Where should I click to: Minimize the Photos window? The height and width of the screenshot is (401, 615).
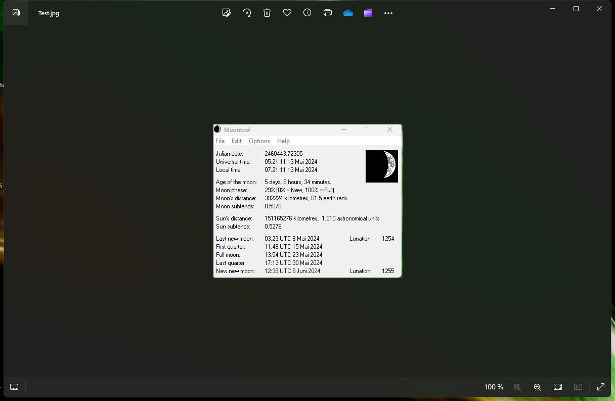[553, 9]
